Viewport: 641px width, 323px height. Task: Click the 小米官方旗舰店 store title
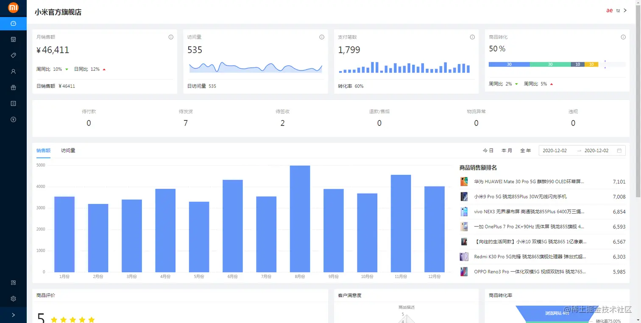(x=58, y=12)
